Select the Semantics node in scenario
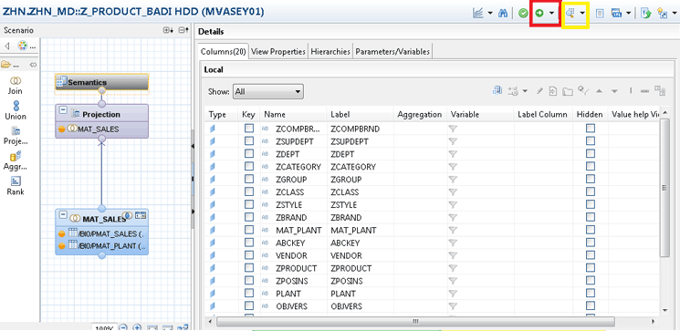 (102, 82)
